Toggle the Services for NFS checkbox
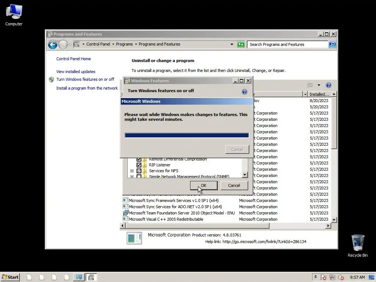The height and width of the screenshot is (282, 376). point(139,171)
